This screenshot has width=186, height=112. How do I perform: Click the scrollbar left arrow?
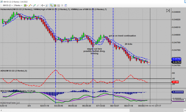click(1, 110)
